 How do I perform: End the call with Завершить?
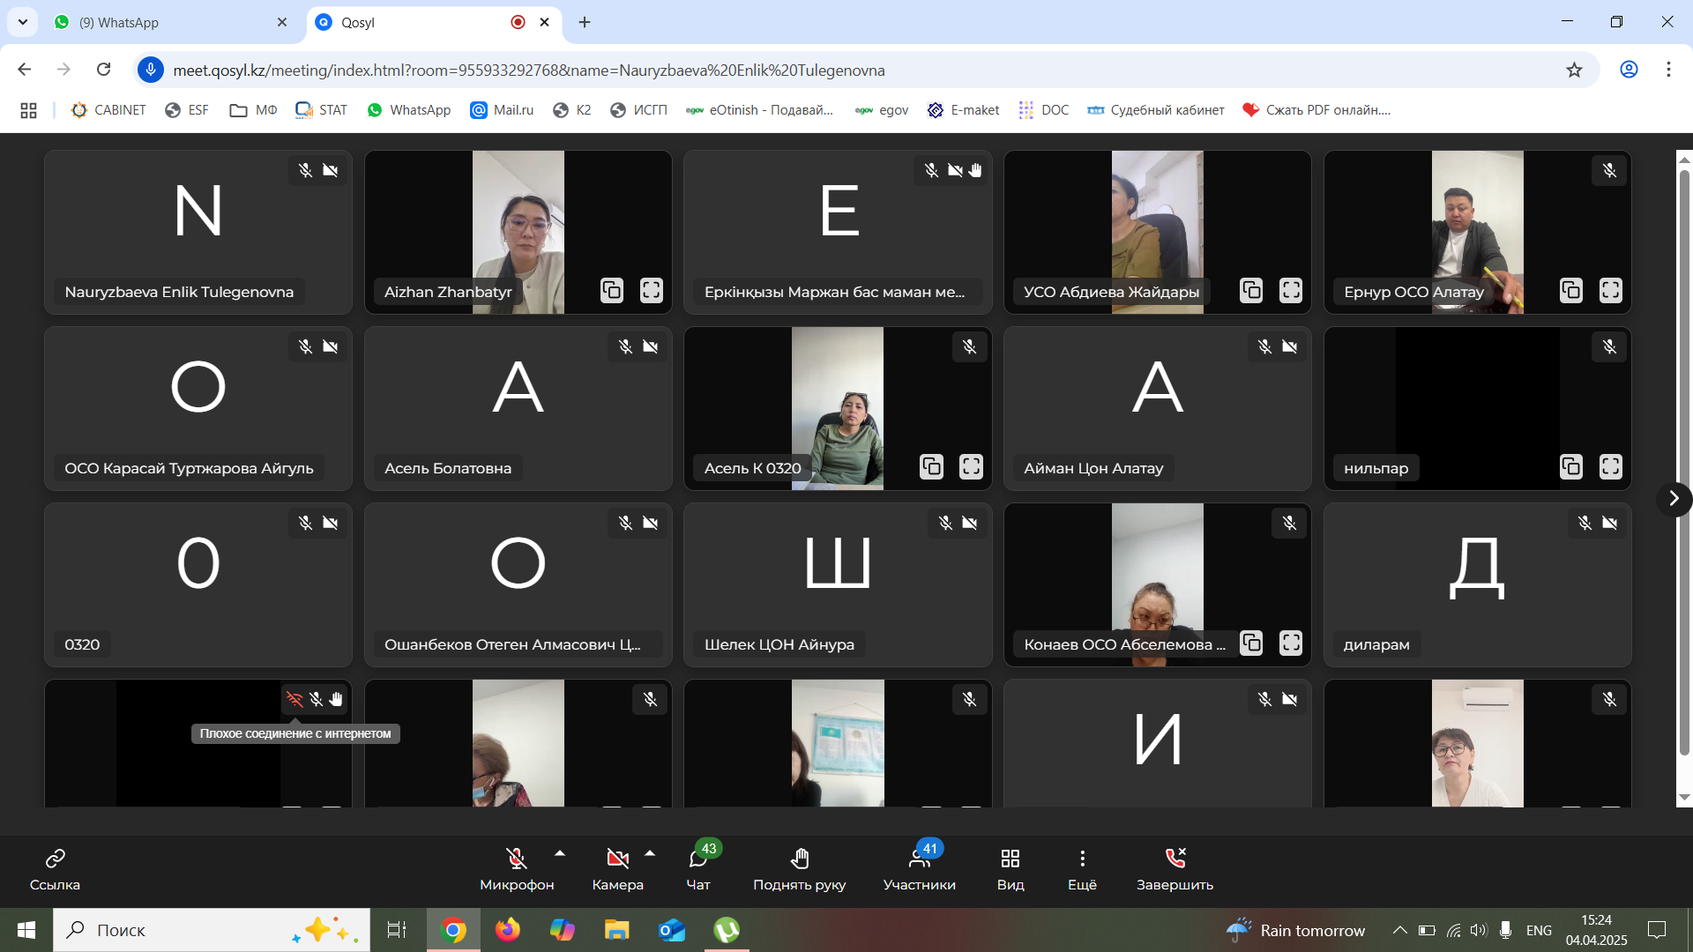point(1175,859)
